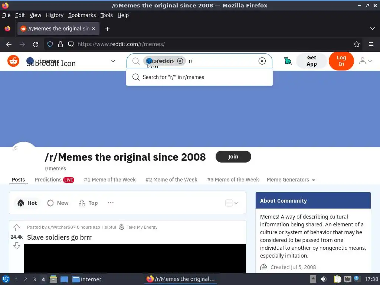Open the Reddit home logo
The image size is (380, 285).
13,61
